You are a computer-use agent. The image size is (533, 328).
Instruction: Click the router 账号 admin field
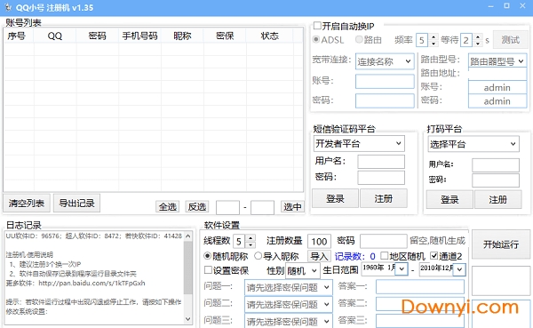point(497,87)
